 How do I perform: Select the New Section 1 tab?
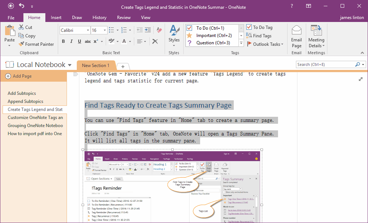[96, 65]
